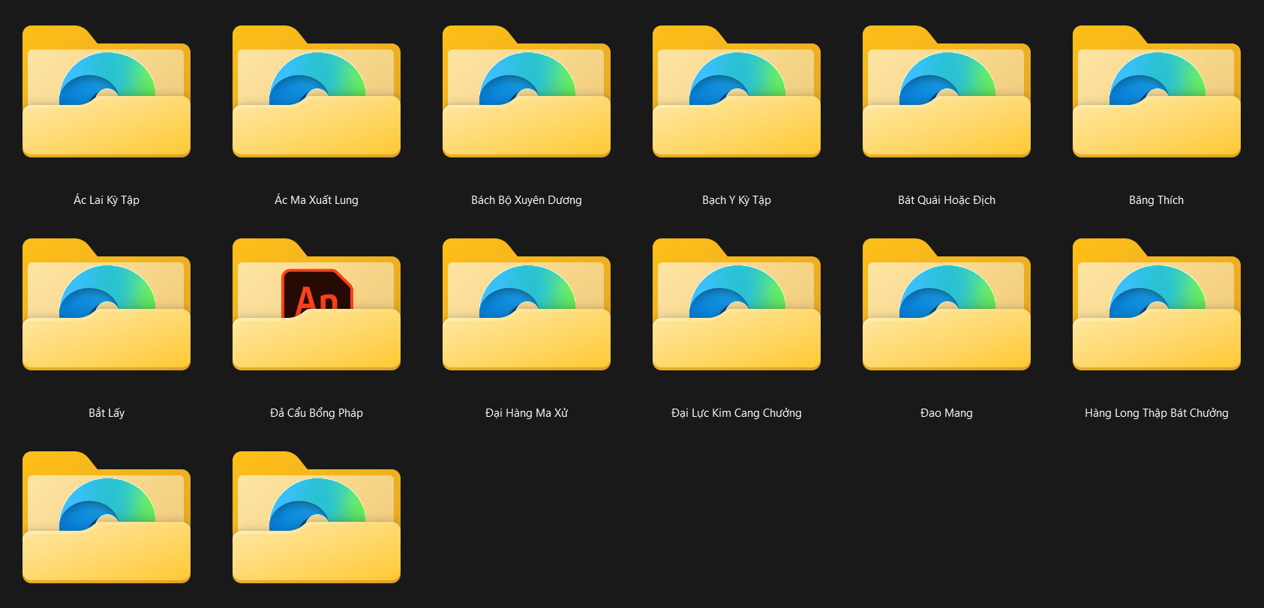Click the Đại Hàng Ma Xử folder icon
This screenshot has width=1264, height=608.
(527, 305)
